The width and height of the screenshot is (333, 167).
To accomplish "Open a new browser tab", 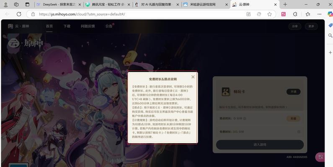I will pyautogui.click(x=285, y=5).
